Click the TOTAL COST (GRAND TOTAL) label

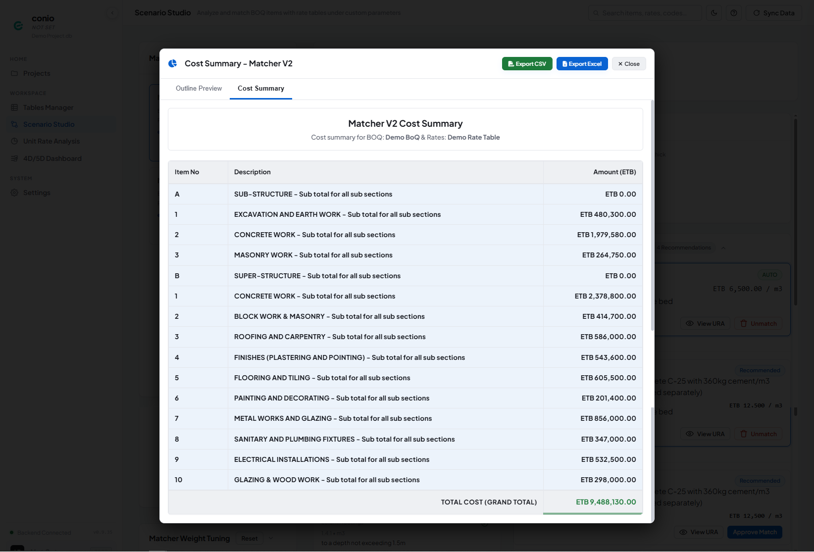pos(489,502)
